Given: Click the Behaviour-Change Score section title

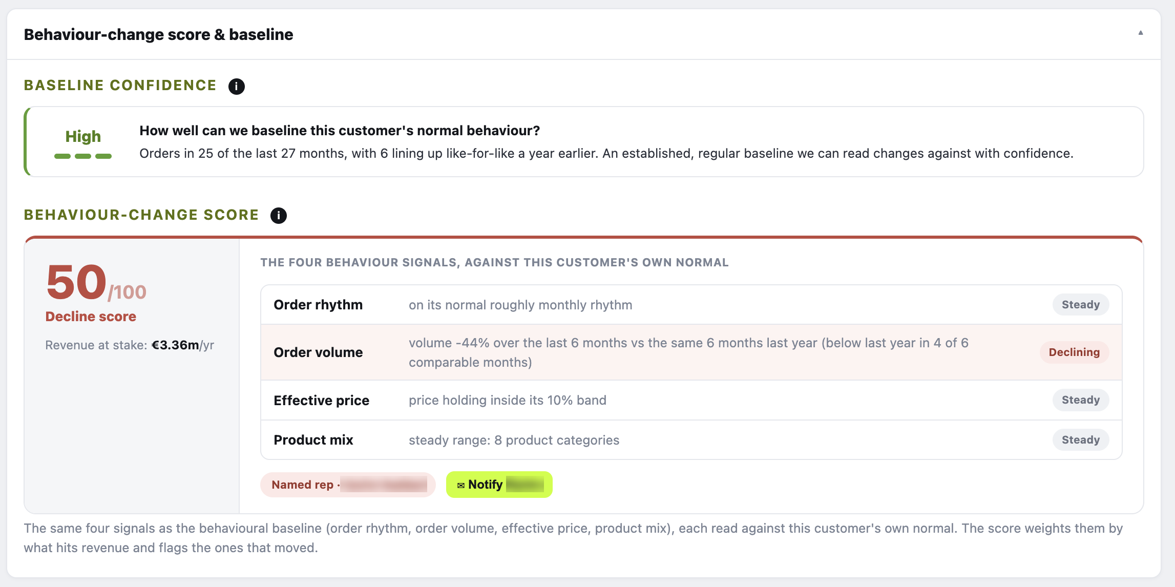Looking at the screenshot, I should click(x=141, y=215).
